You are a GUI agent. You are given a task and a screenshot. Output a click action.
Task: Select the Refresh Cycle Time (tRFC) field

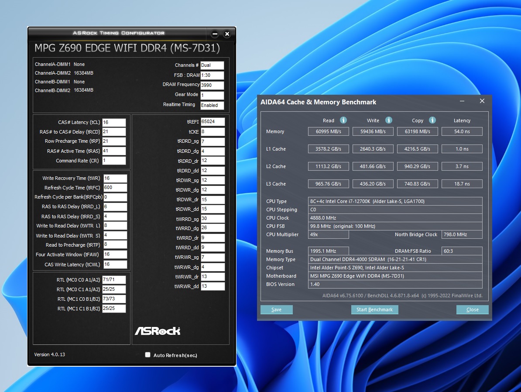(115, 188)
